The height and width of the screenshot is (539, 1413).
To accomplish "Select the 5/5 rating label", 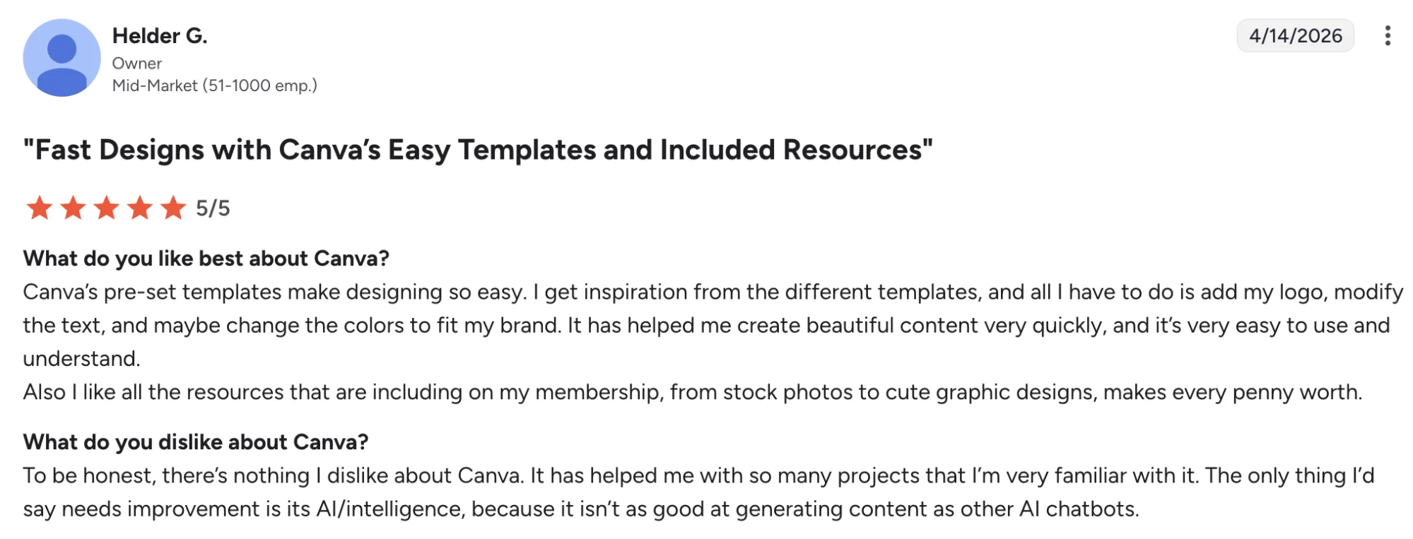I will [x=213, y=207].
